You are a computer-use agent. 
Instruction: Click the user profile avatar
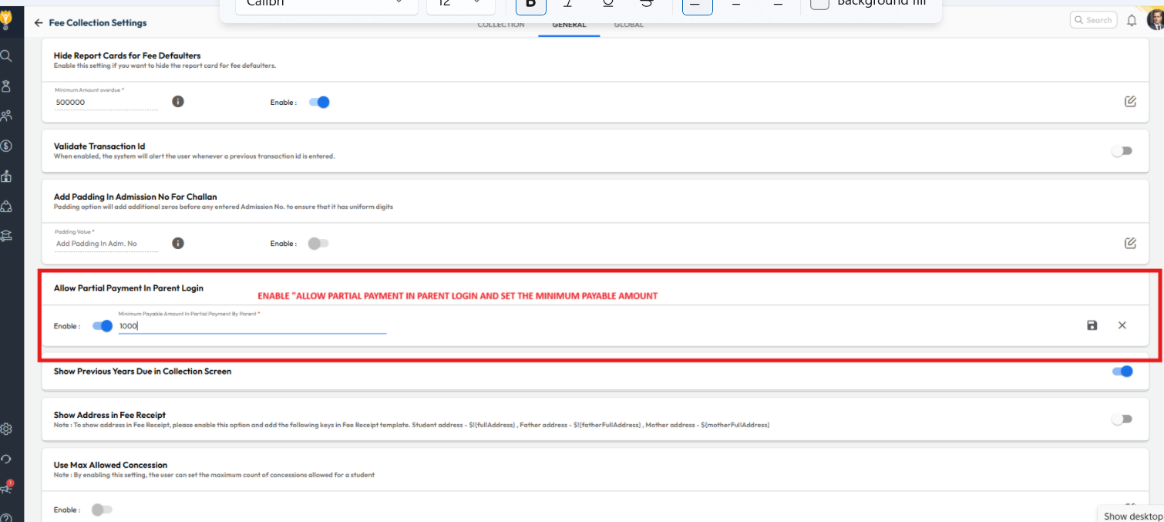(1155, 20)
